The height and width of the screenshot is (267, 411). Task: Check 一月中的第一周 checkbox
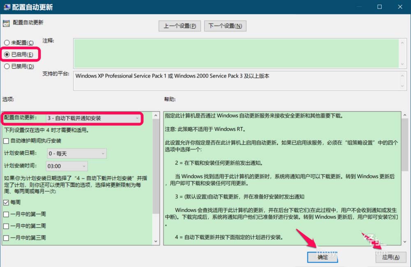pyautogui.click(x=6, y=214)
